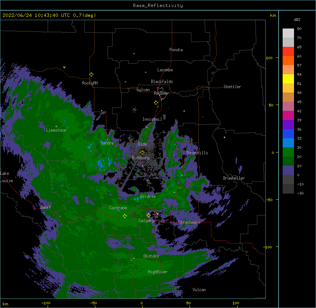The image size is (316, 308).
Task: Click the Lacombe city label
Action: (x=165, y=70)
